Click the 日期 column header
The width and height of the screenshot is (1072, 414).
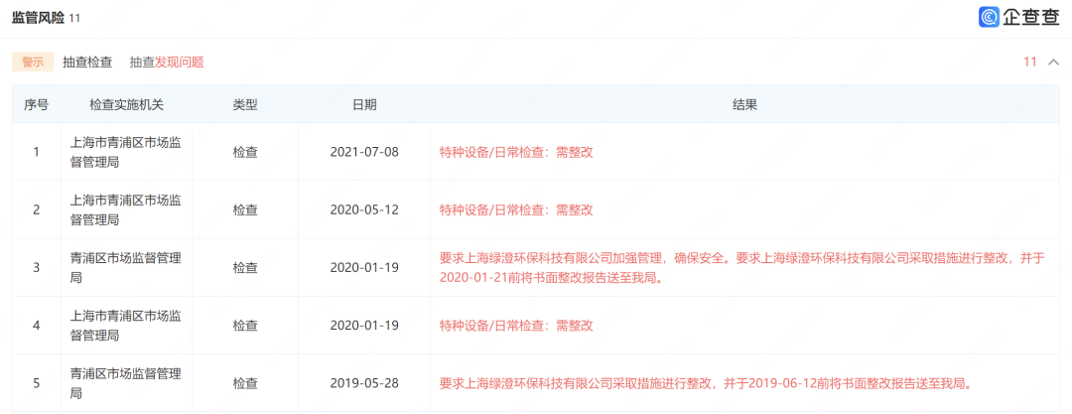[364, 104]
